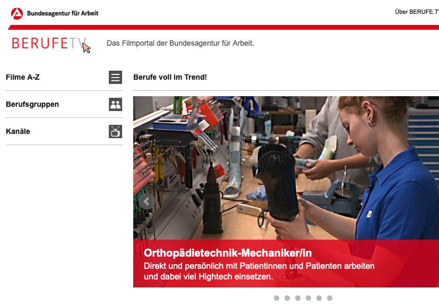439x305 pixels.
Task: Open the Orthopädietechnik-Mechaniker/in film title
Action: click(x=228, y=253)
